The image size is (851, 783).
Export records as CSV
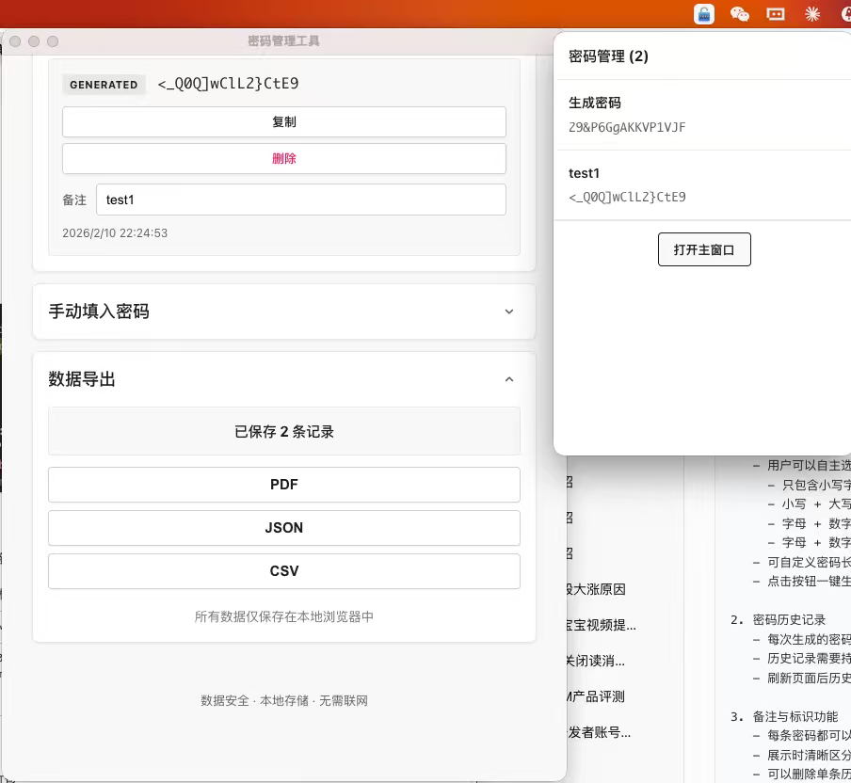[284, 571]
